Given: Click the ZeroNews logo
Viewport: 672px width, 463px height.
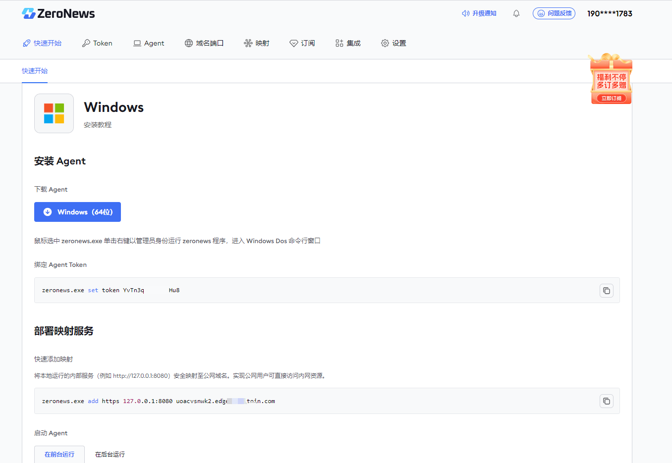Looking at the screenshot, I should coord(58,13).
